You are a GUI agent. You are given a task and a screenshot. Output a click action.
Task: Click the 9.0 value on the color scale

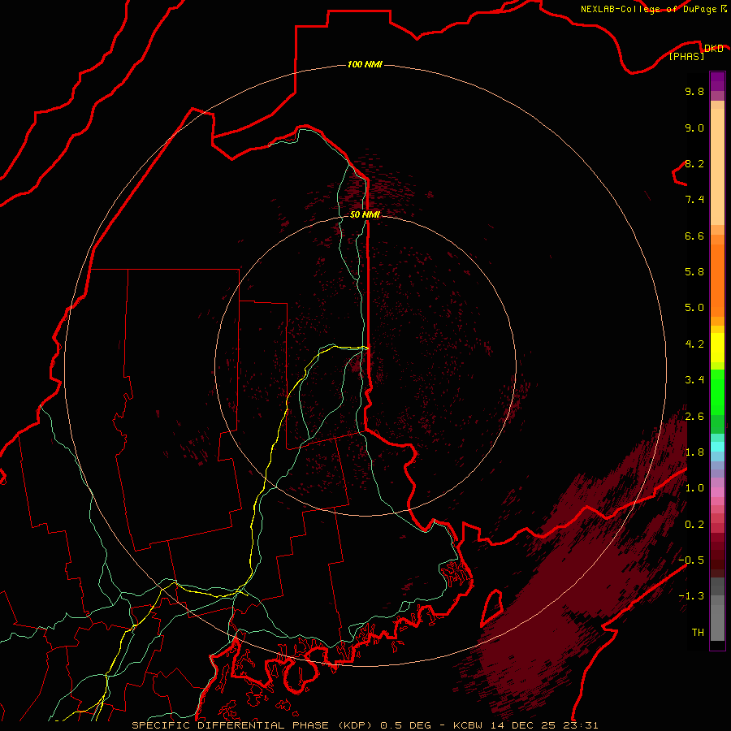click(x=694, y=128)
